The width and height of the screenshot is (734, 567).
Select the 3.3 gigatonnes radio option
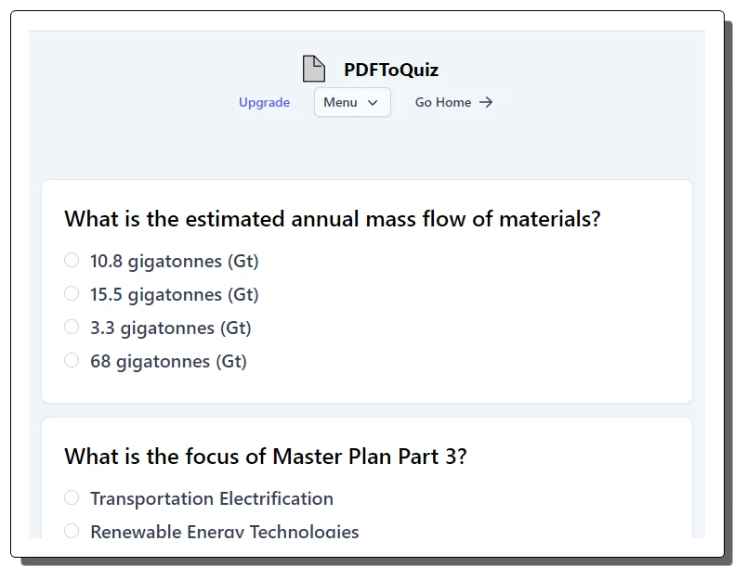[72, 327]
